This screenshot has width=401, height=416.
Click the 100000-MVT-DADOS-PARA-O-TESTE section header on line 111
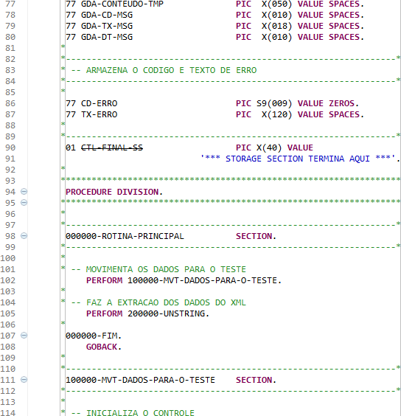(140, 380)
